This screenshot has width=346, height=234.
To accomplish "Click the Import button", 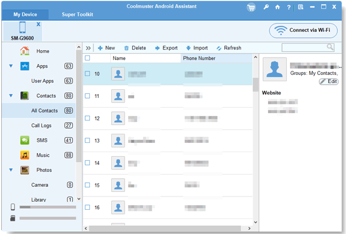I will (197, 48).
